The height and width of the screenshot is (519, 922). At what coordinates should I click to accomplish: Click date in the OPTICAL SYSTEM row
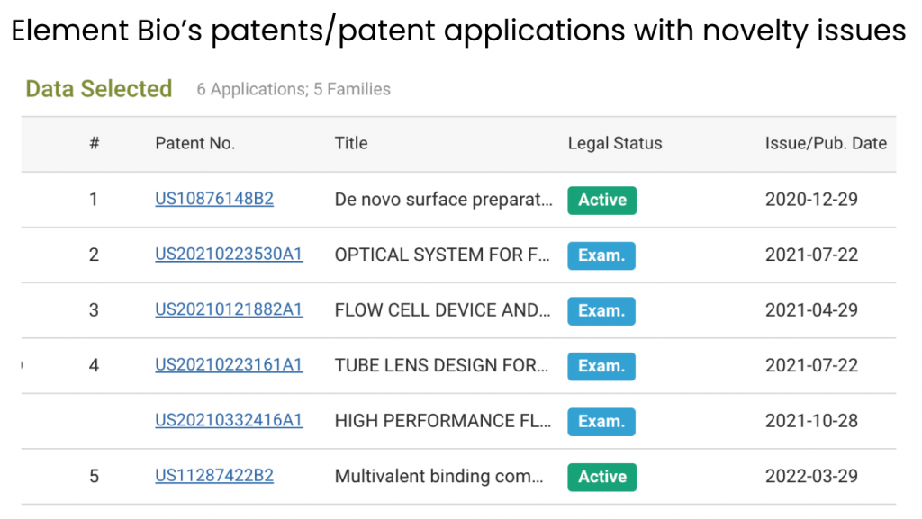[x=811, y=255]
